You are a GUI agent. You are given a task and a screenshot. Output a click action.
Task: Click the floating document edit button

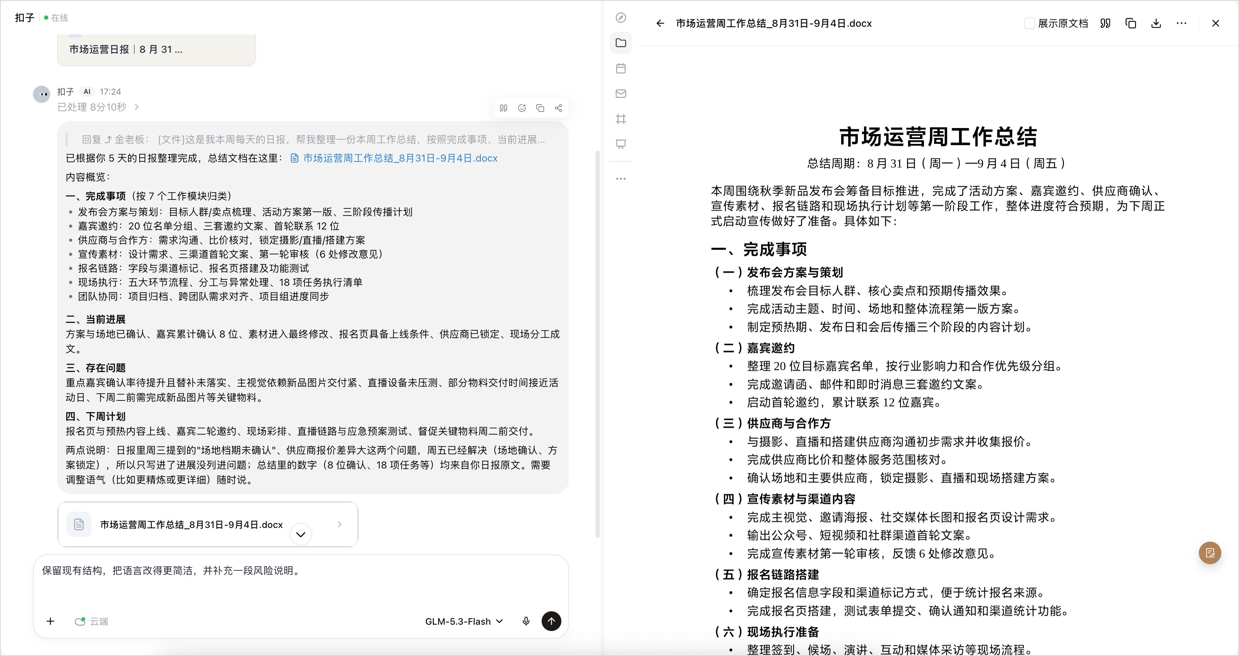[1210, 553]
